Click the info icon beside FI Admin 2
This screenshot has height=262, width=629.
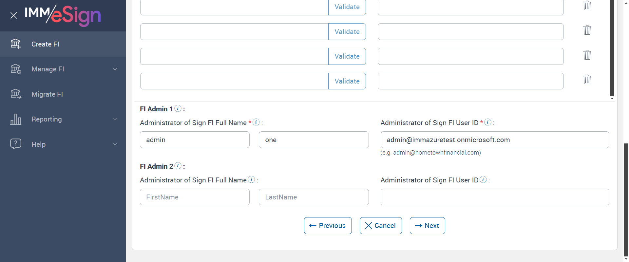[x=178, y=166]
